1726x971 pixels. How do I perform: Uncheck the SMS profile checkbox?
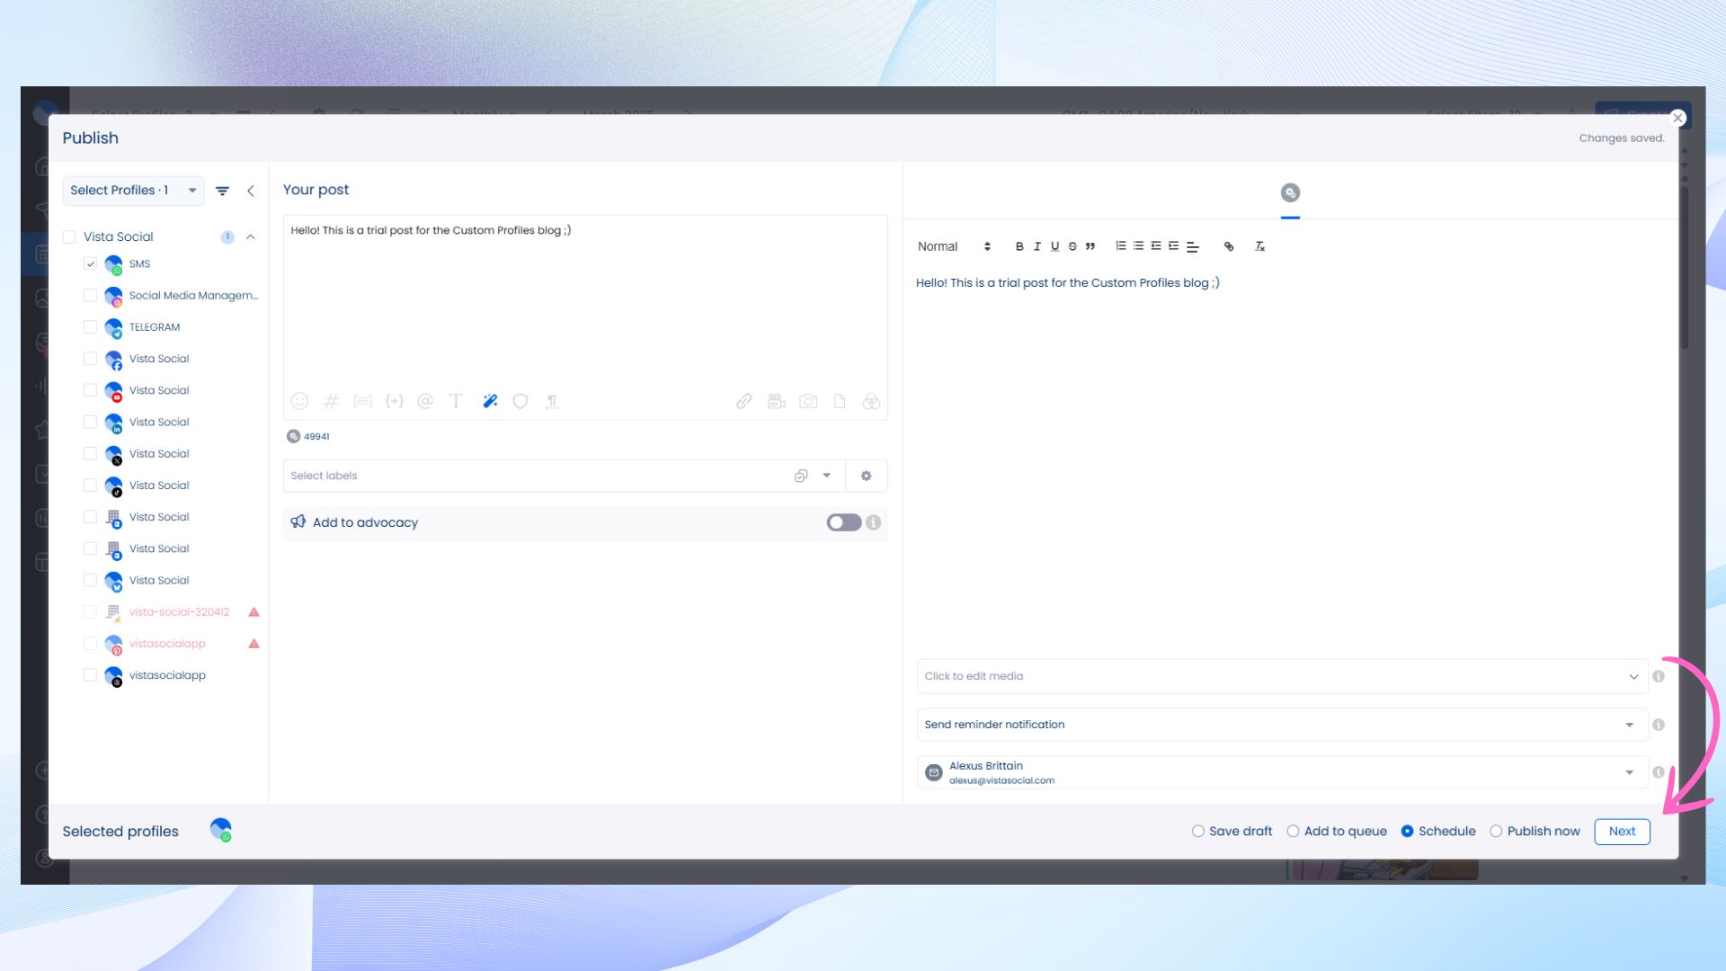pyautogui.click(x=90, y=263)
